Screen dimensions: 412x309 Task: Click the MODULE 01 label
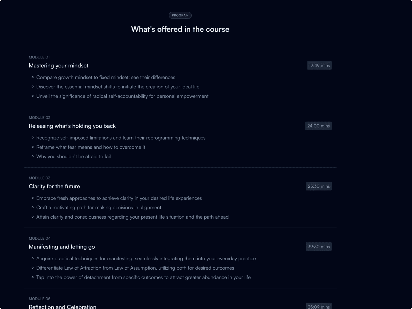(x=39, y=57)
